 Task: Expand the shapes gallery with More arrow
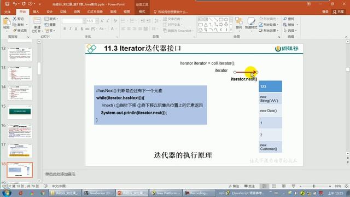click(231, 30)
